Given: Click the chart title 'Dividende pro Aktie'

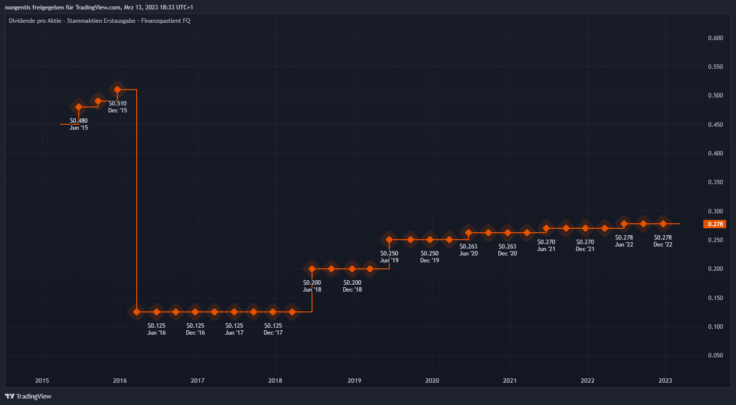Looking at the screenshot, I should 35,21.
